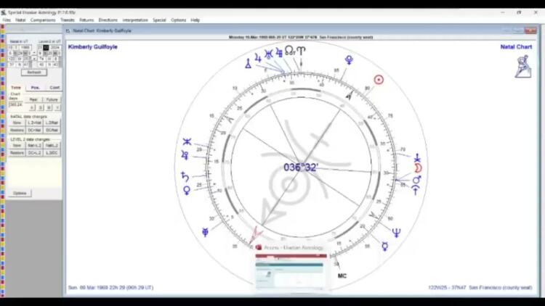Select the Venus glyph below Saturn
Screen dimensions: 545x306
tap(187, 190)
